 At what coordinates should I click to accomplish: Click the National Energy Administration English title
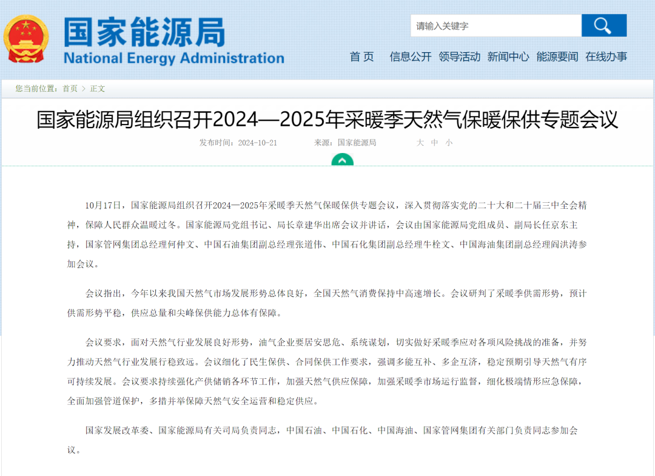tap(174, 58)
